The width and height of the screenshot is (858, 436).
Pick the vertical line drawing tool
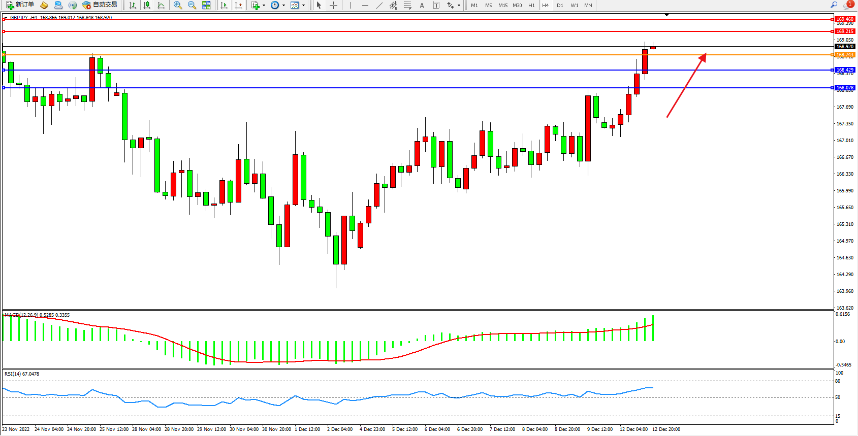(x=351, y=5)
